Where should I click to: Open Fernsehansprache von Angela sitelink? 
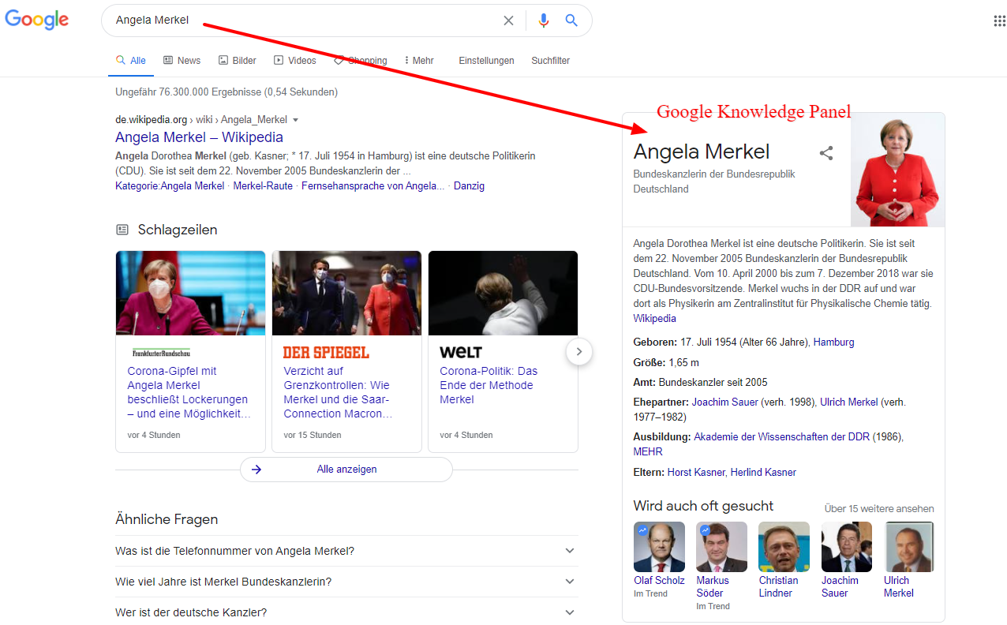coord(372,186)
